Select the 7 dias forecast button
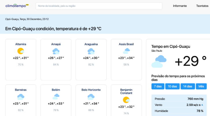The image size is (210, 116). tap(157, 86)
